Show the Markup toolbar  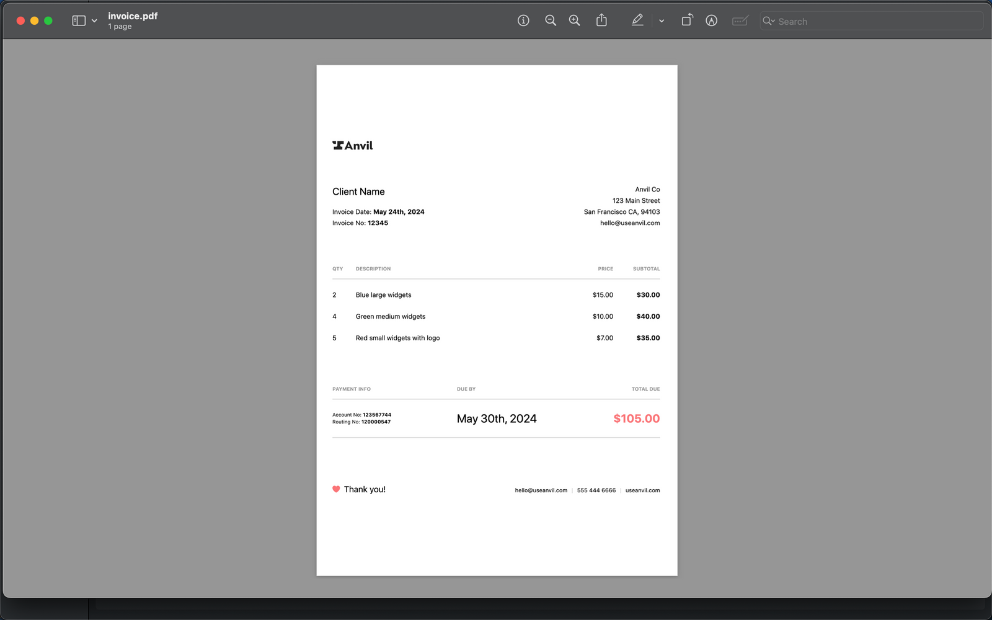coord(711,20)
